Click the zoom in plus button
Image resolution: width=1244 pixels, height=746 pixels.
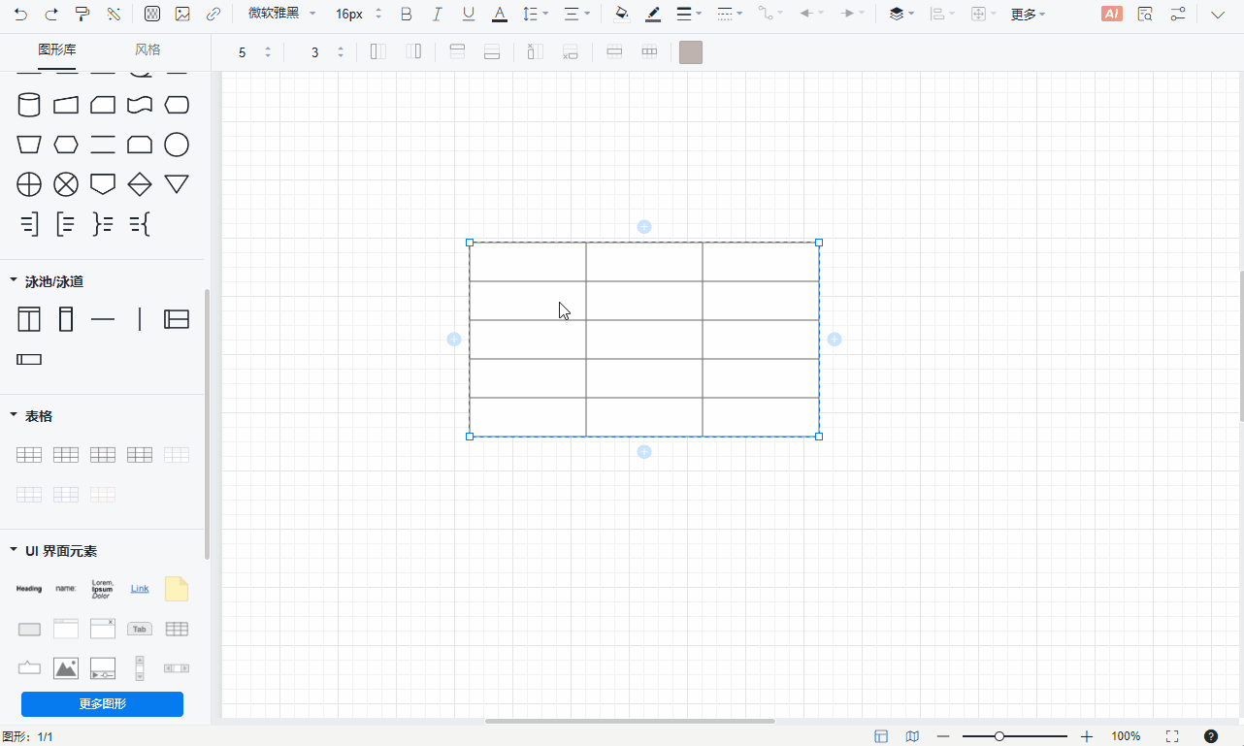coord(1087,736)
